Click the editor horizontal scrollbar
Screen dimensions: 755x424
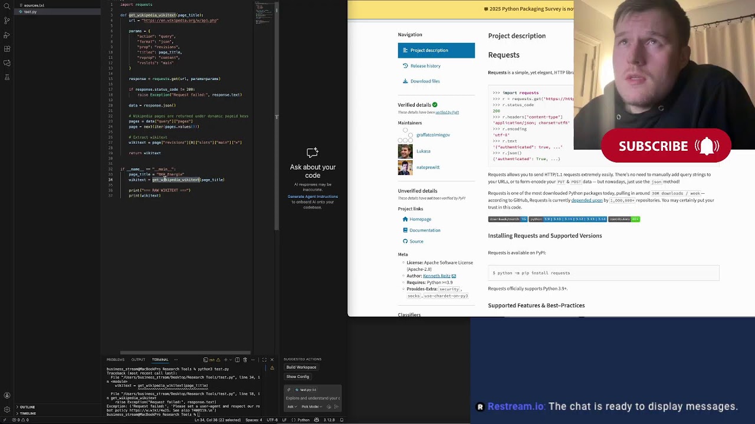[x=184, y=353]
